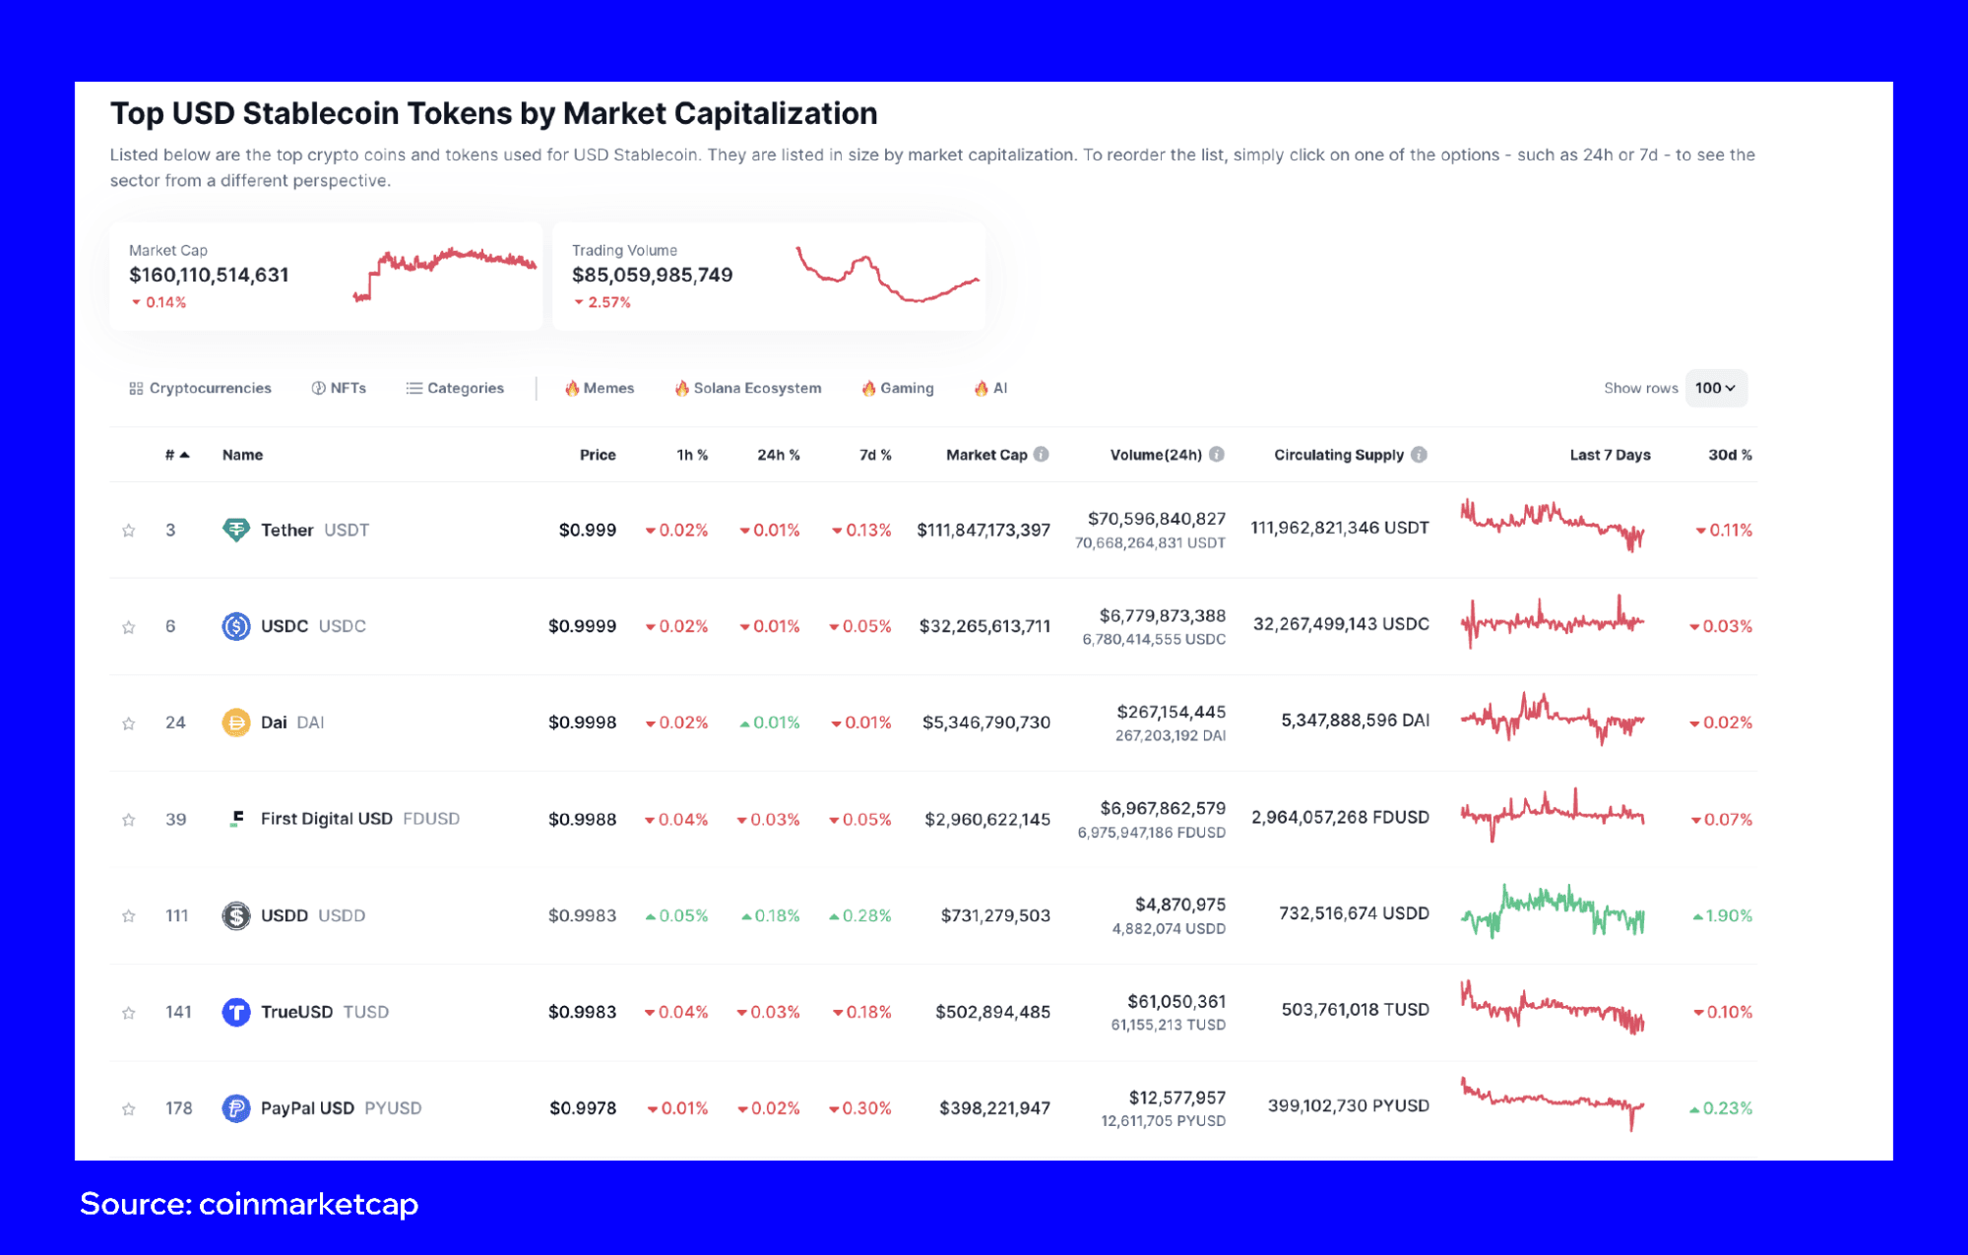Click the First Digital USD logo icon
The height and width of the screenshot is (1255, 1968).
236,819
